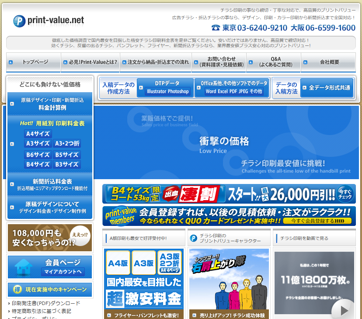The width and height of the screenshot is (362, 319).
Task: Open 特定商取引法に基づく表記 link
Action: (42, 311)
